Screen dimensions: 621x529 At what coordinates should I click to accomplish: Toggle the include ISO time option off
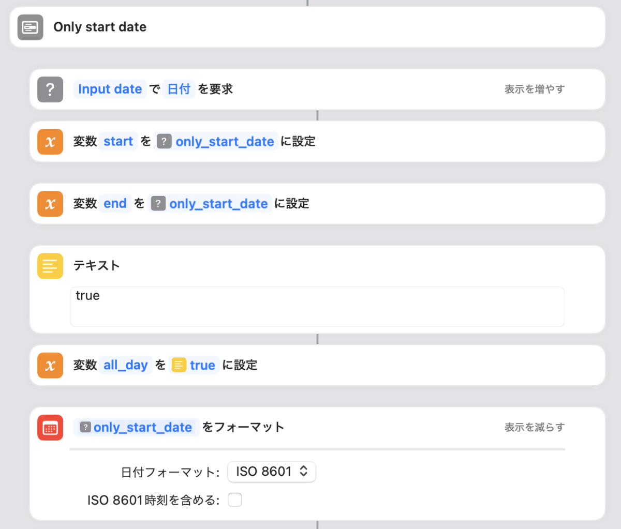[234, 500]
